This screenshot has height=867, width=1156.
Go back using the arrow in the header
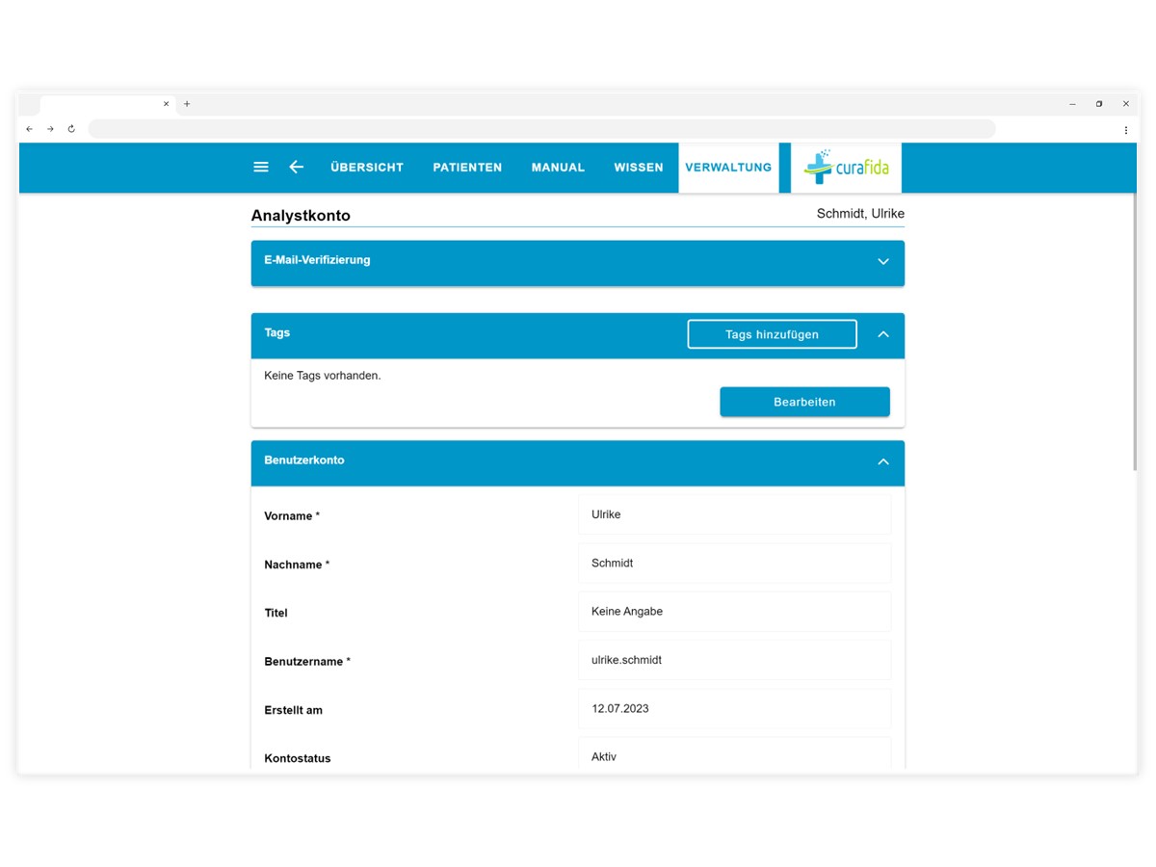click(297, 167)
